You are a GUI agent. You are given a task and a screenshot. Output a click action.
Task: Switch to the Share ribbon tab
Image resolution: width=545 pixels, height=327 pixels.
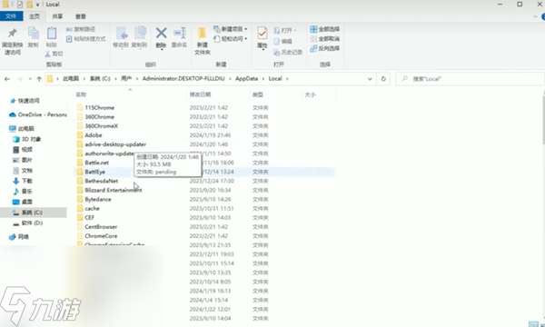point(57,16)
